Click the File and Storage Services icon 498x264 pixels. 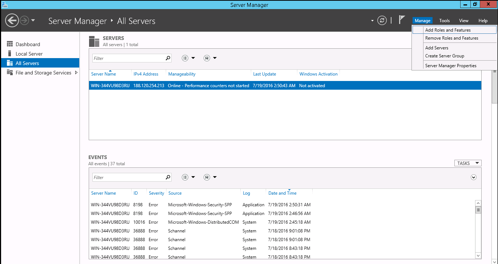(10, 73)
